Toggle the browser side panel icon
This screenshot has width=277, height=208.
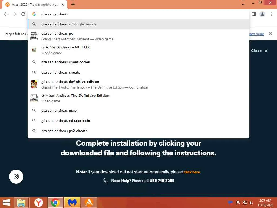click(254, 14)
